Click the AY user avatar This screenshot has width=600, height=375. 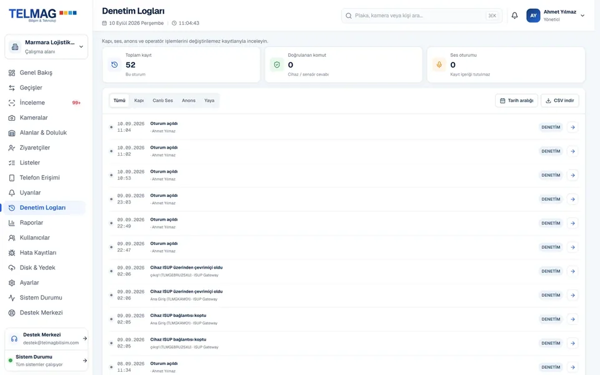[x=533, y=16]
